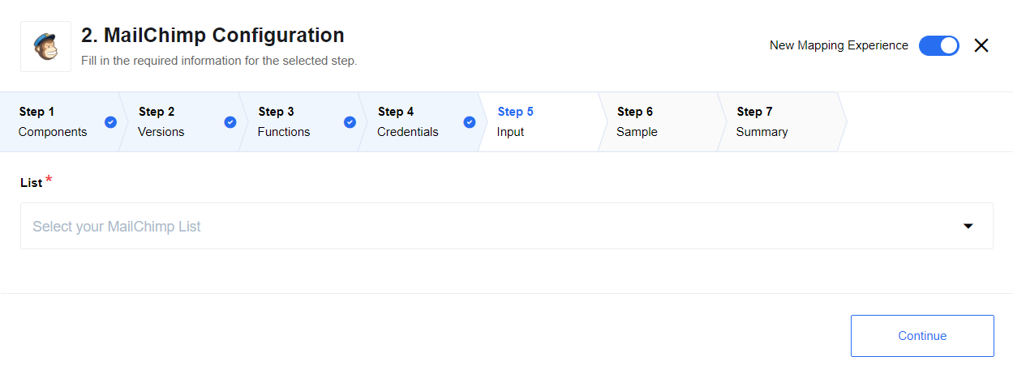This screenshot has height=378, width=1013.
Task: Toggle the New Mapping Experience switch
Action: [939, 45]
